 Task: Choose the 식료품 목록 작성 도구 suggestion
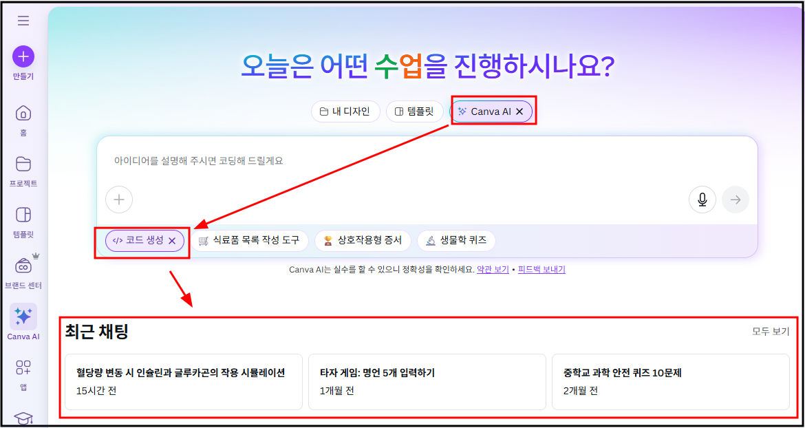(250, 241)
